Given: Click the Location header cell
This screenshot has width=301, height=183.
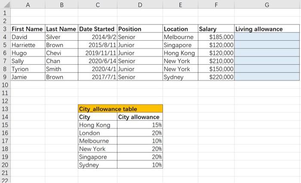Looking at the screenshot, I should [181, 29].
